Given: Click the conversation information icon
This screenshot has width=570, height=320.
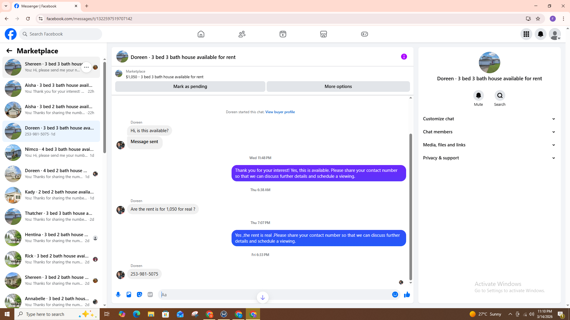Looking at the screenshot, I should (x=404, y=57).
